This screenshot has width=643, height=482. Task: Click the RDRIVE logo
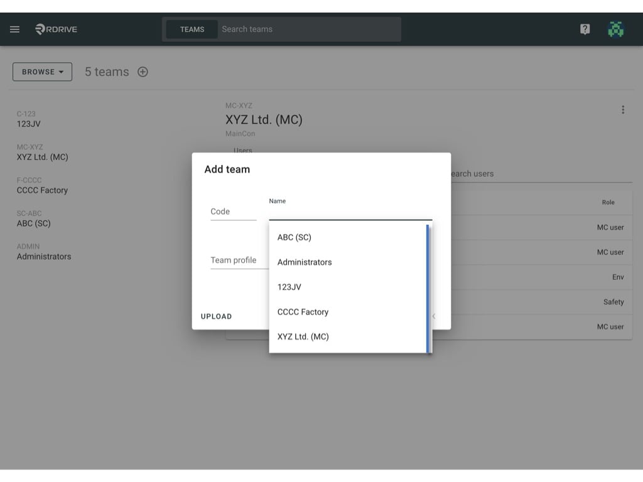coord(56,29)
